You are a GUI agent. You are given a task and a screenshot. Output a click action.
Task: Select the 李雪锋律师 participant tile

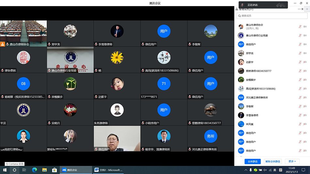(x=117, y=33)
